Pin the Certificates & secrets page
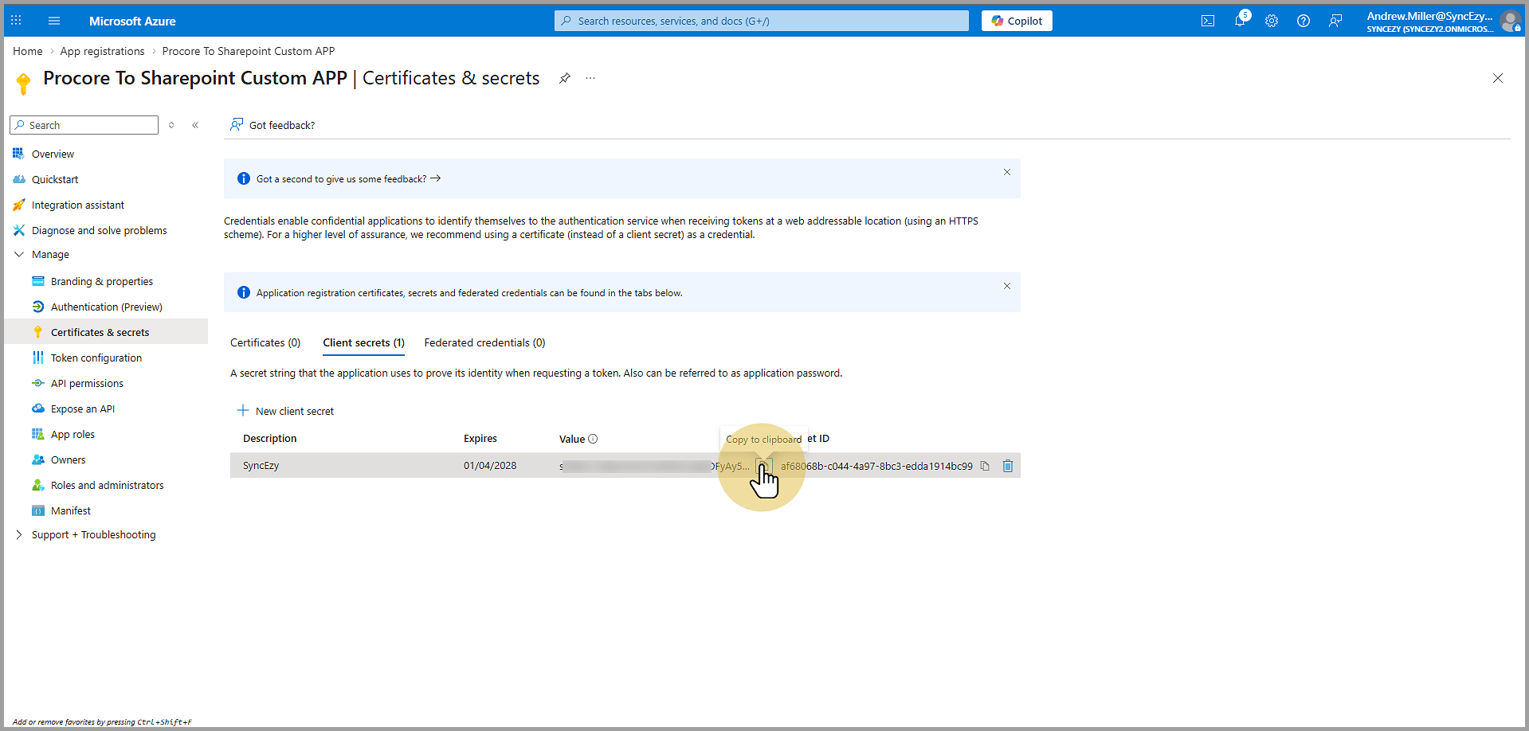 [565, 78]
